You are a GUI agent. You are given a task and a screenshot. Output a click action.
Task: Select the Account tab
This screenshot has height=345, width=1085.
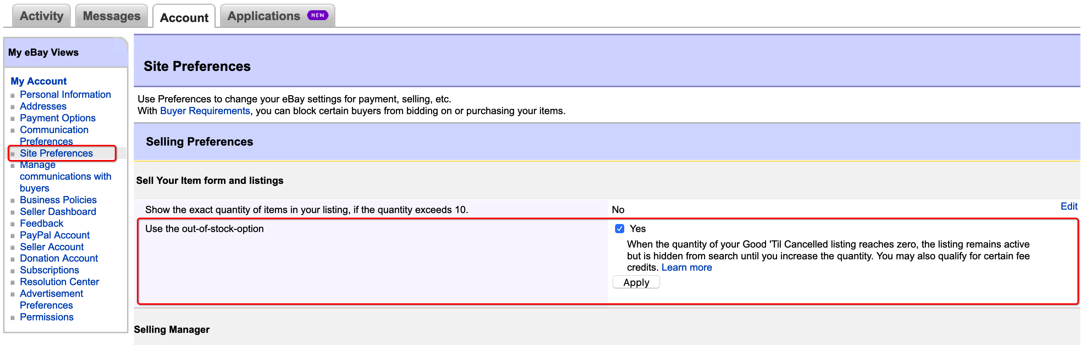tap(184, 17)
